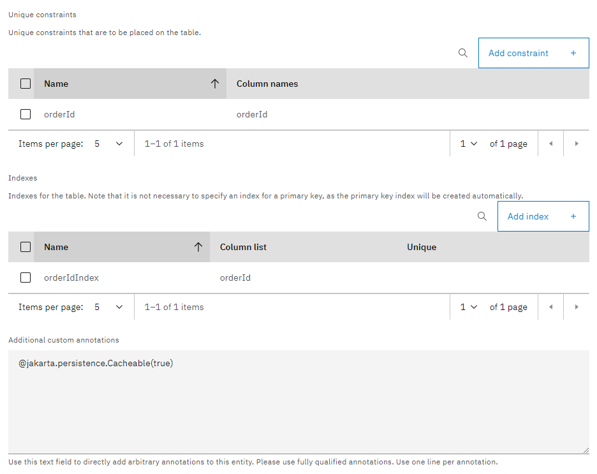The width and height of the screenshot is (597, 474).
Task: Click the Add index button
Action: (543, 216)
